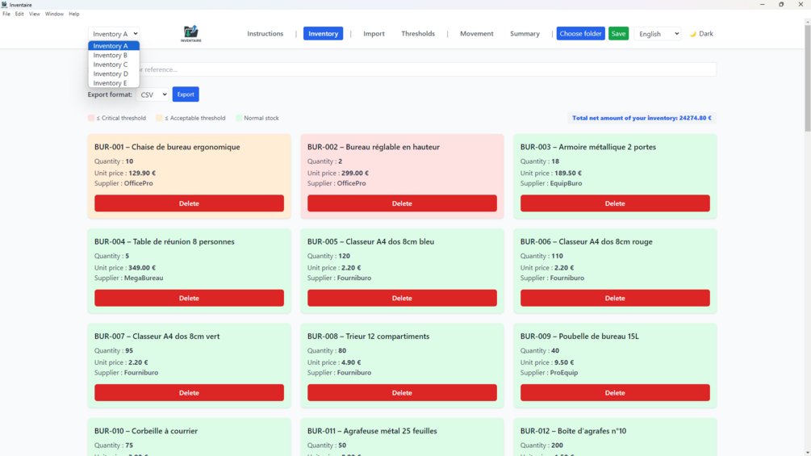Screen dimensions: 811x456
Task: Click the blue Export button
Action: click(x=186, y=94)
